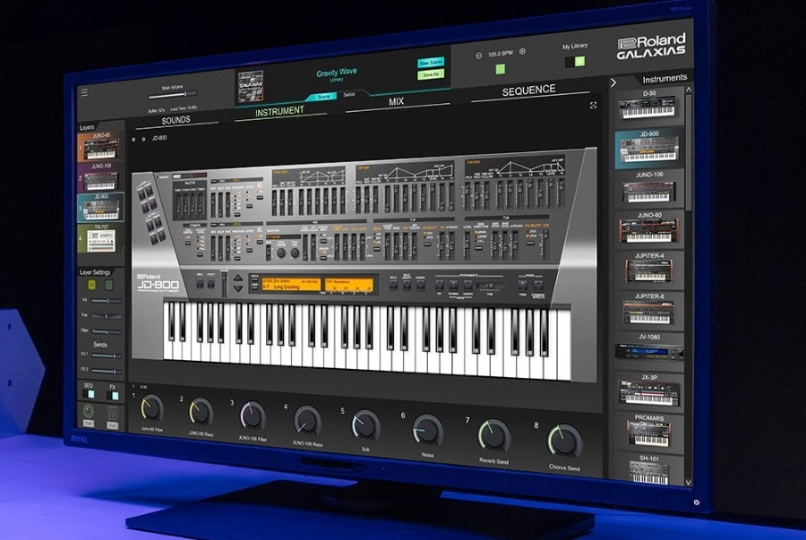Decrease tempo with the BPM minus button
The image size is (806, 540).
coord(478,56)
